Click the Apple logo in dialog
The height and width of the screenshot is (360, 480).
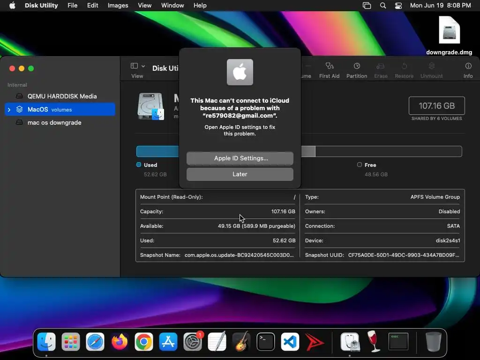[240, 72]
